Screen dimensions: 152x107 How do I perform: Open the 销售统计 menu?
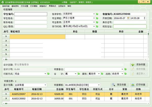point(43,6)
